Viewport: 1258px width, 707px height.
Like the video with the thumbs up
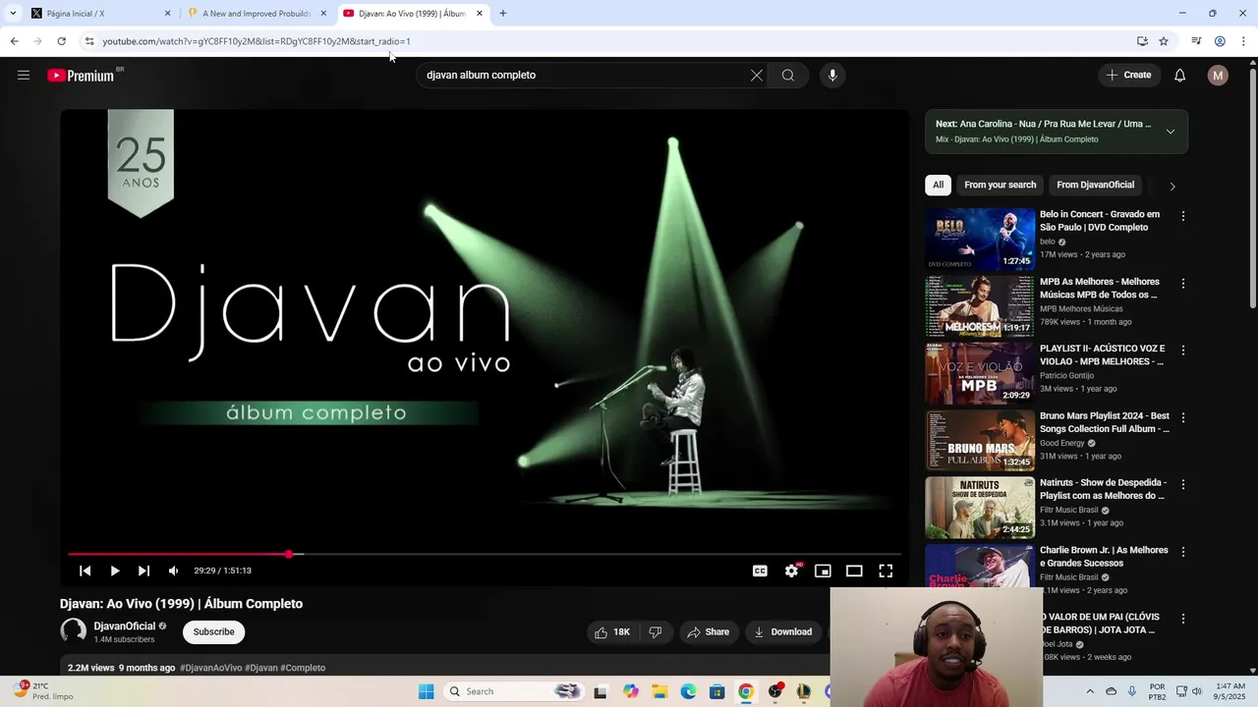(x=611, y=631)
